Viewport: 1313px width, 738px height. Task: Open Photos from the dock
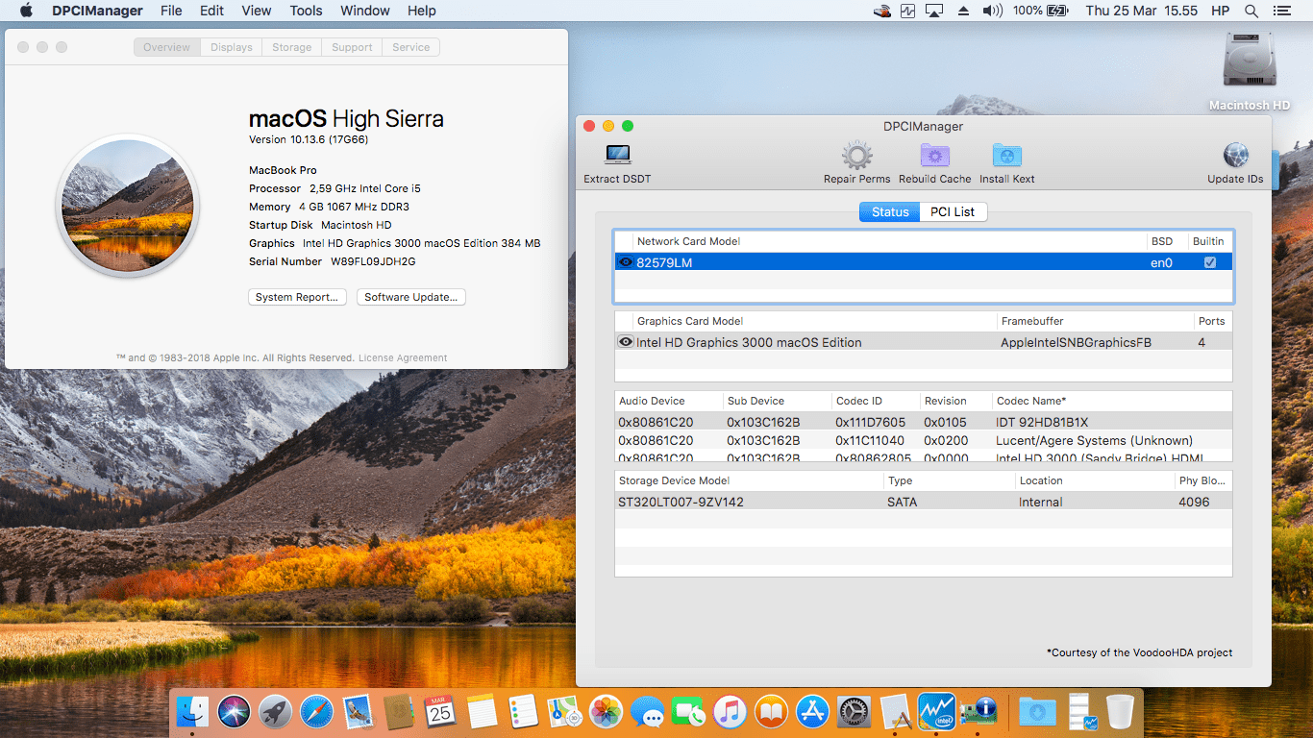click(x=606, y=712)
